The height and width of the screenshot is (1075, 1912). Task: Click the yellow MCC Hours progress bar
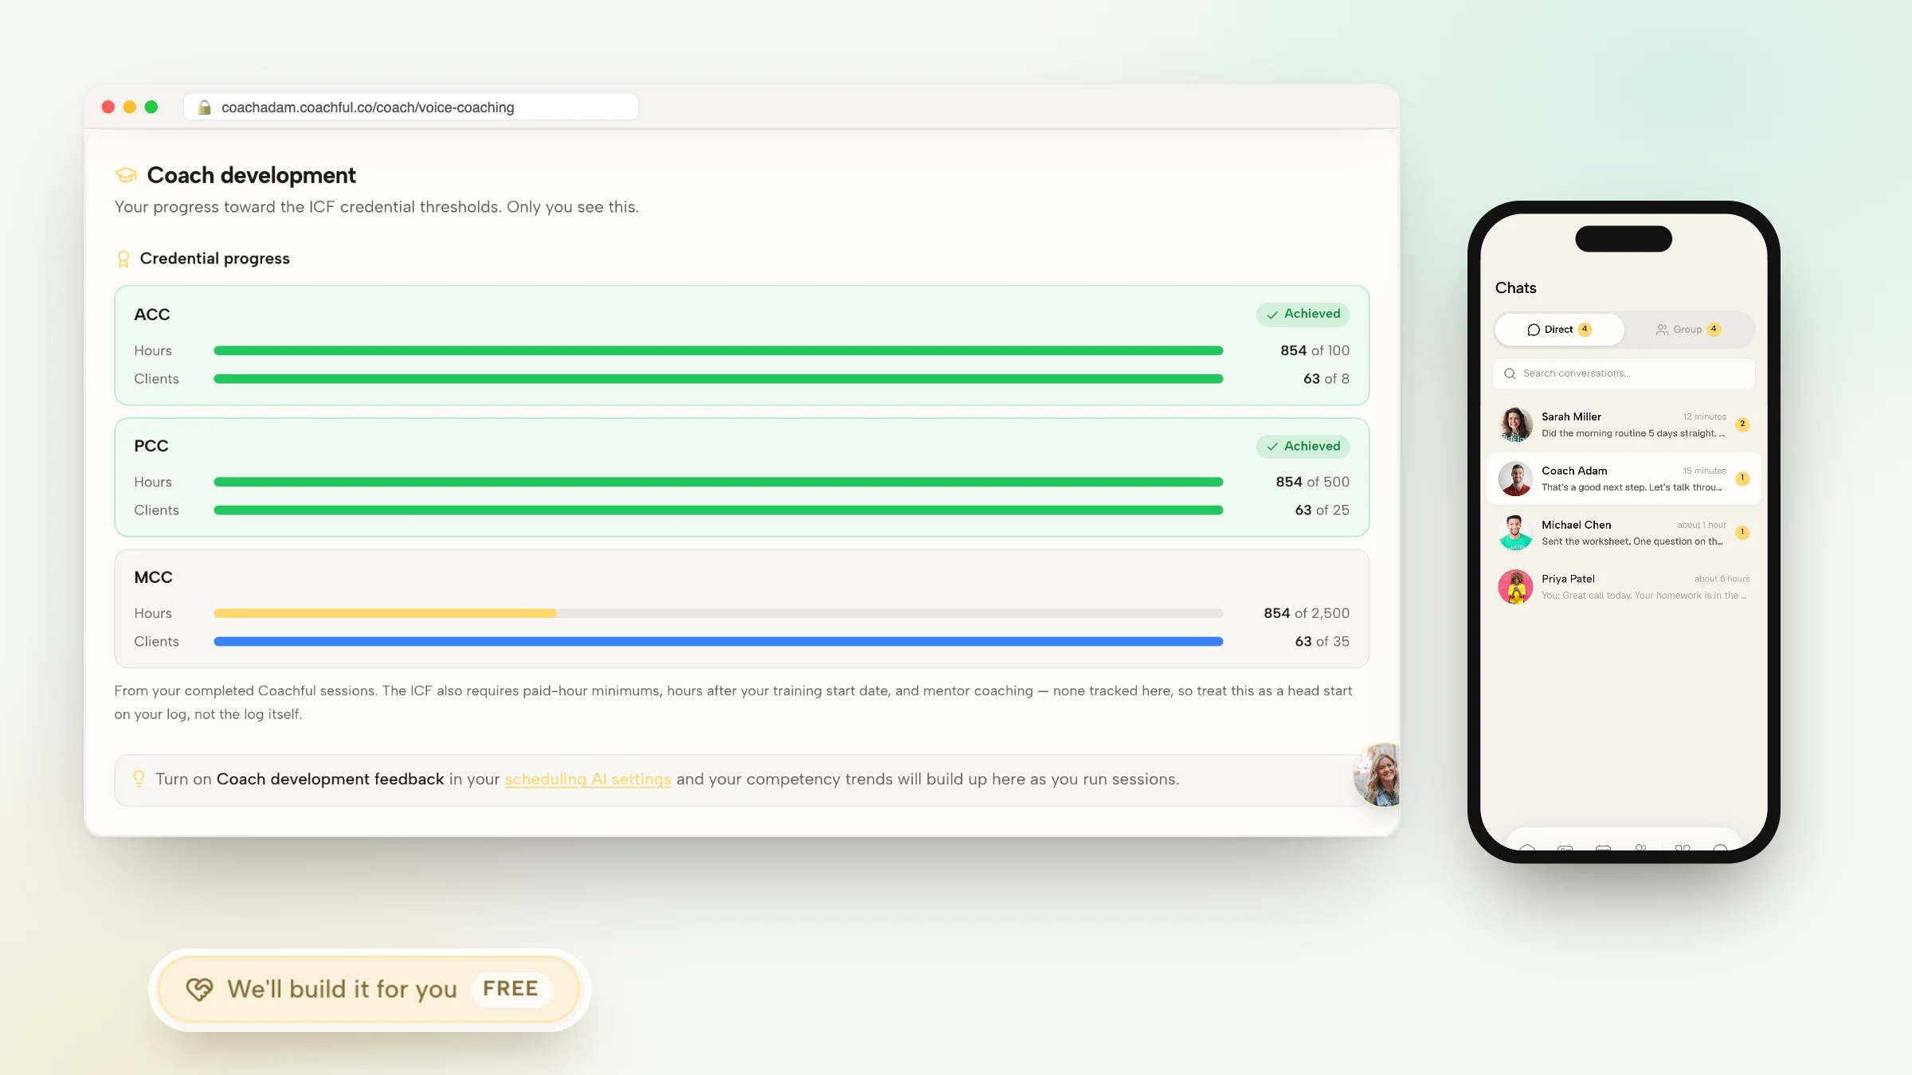click(x=385, y=613)
